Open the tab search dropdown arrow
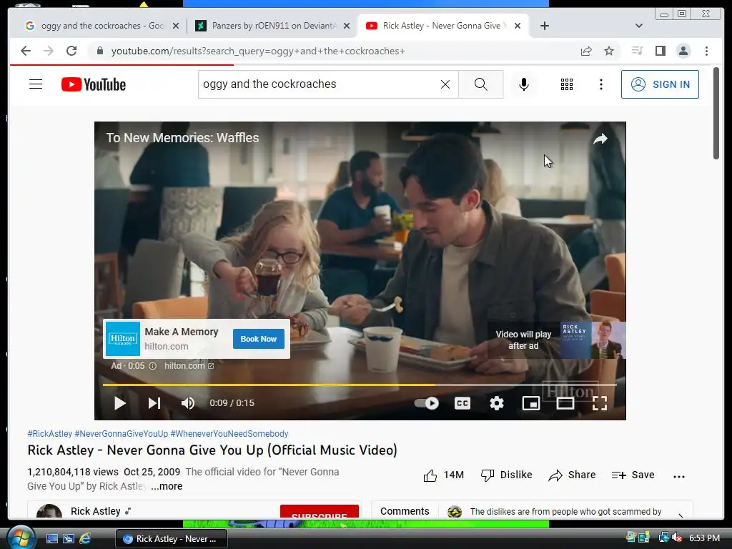This screenshot has height=549, width=732. pos(639,26)
